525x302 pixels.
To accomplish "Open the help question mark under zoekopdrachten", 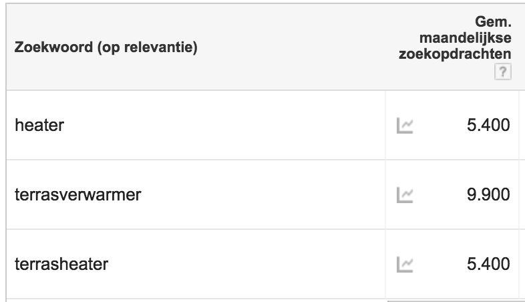I will click(502, 72).
